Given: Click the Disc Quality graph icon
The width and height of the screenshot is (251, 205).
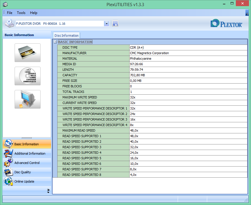Looking at the screenshot, I should tap(8, 172).
